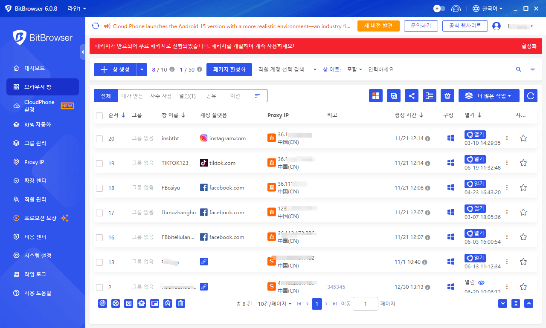The width and height of the screenshot is (546, 328).
Task: Check the checkbox for row 13
Action: click(99, 262)
